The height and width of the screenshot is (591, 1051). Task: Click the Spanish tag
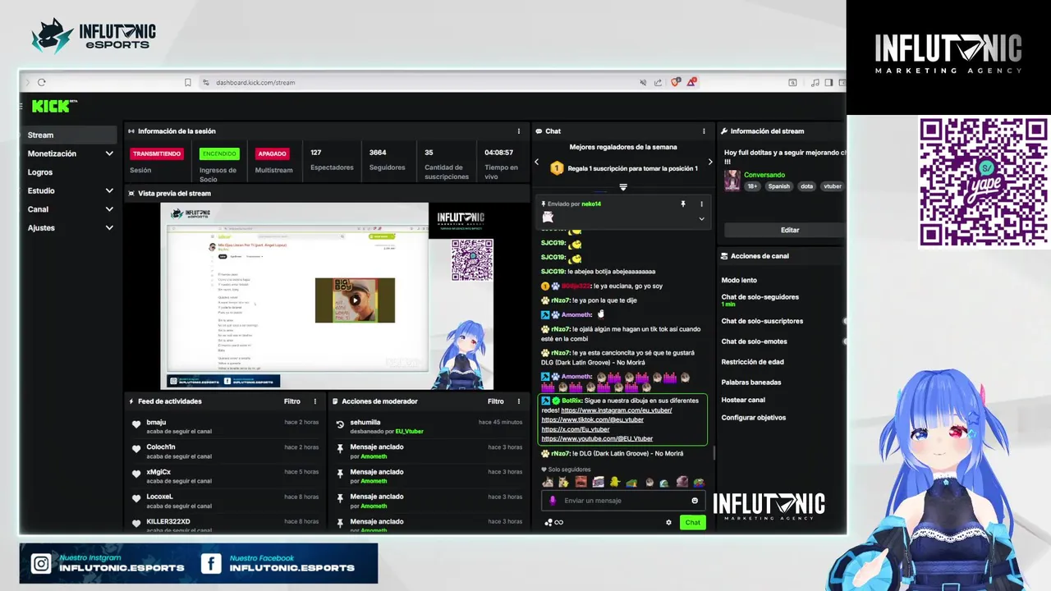click(778, 186)
